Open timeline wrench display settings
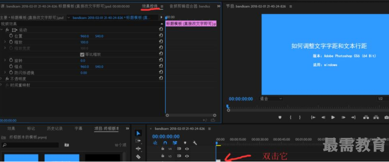The width and height of the screenshot is (389, 162). pyautogui.click(x=195, y=143)
